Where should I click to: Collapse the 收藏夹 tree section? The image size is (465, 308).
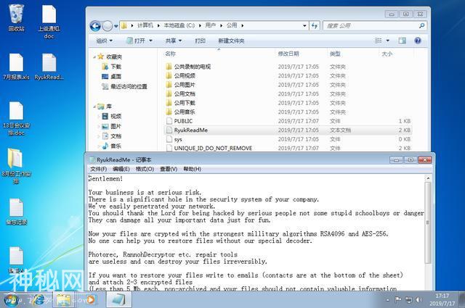click(94, 57)
